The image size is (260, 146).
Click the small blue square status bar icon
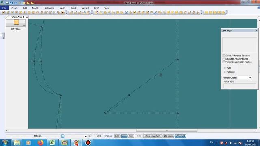63,136
